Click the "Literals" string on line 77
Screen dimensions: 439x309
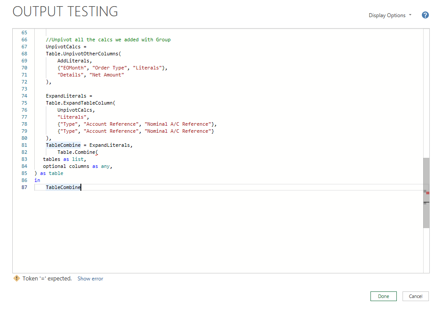(72, 117)
